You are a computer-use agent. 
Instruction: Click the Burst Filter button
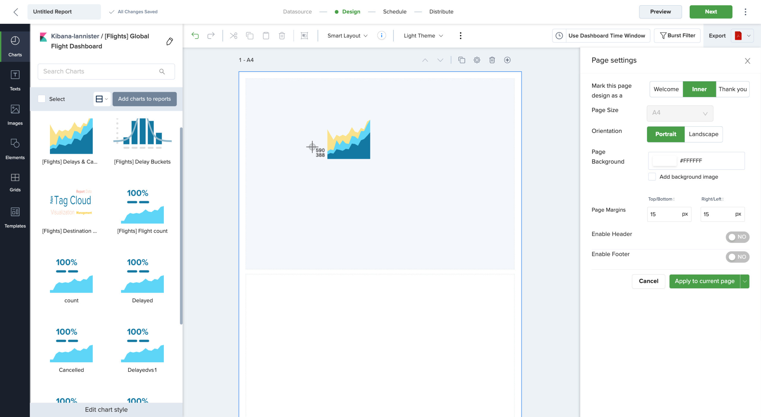point(677,36)
